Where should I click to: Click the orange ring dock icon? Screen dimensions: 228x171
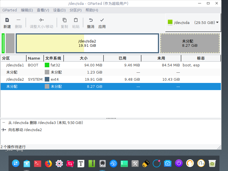coord(190,163)
